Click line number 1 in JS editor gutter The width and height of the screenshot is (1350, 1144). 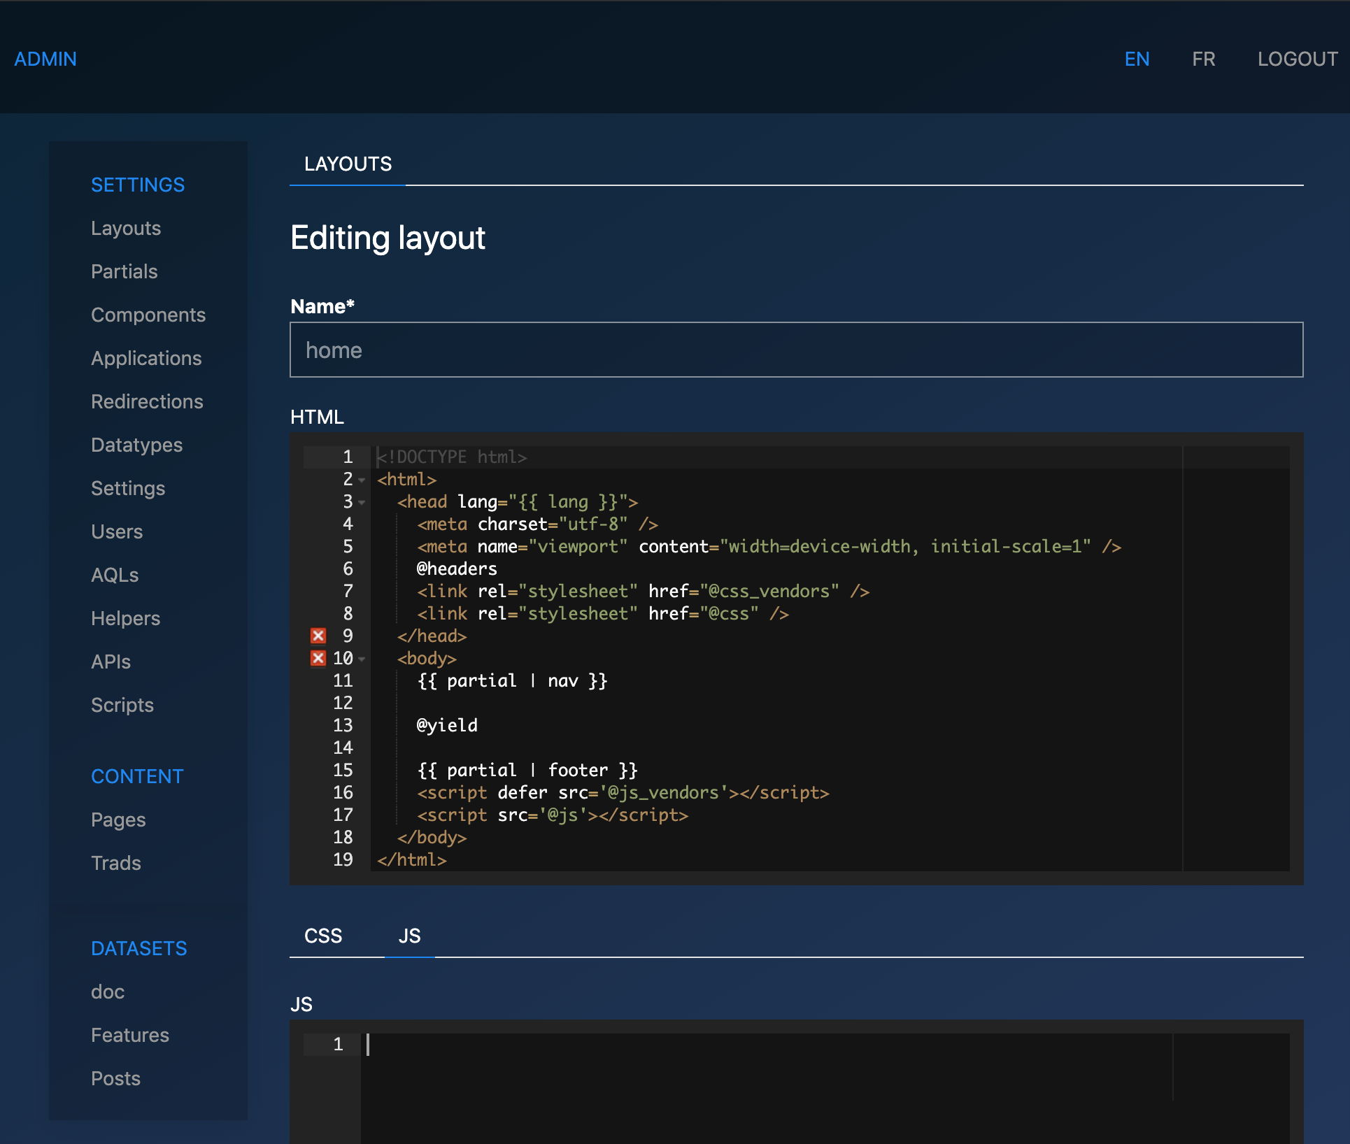point(338,1045)
